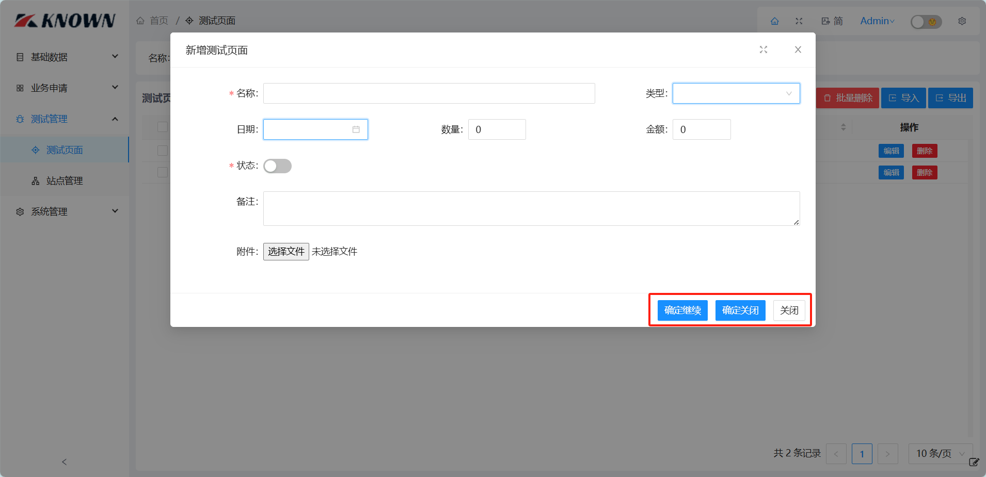Focus the 金额 number input
The height and width of the screenshot is (477, 986).
[702, 129]
